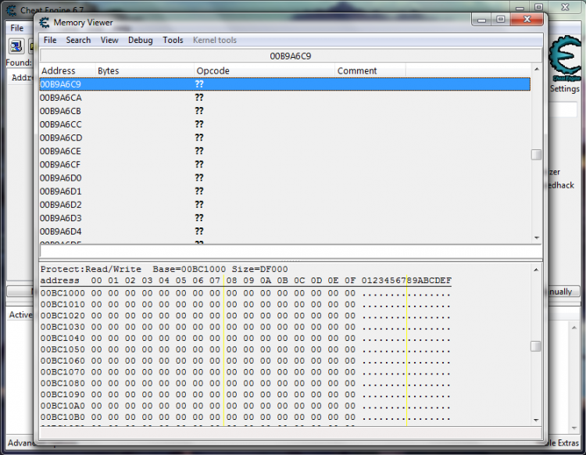The height and width of the screenshot is (455, 586).
Task: Click first byte 00 in row 00BC1000
Action: coord(96,293)
